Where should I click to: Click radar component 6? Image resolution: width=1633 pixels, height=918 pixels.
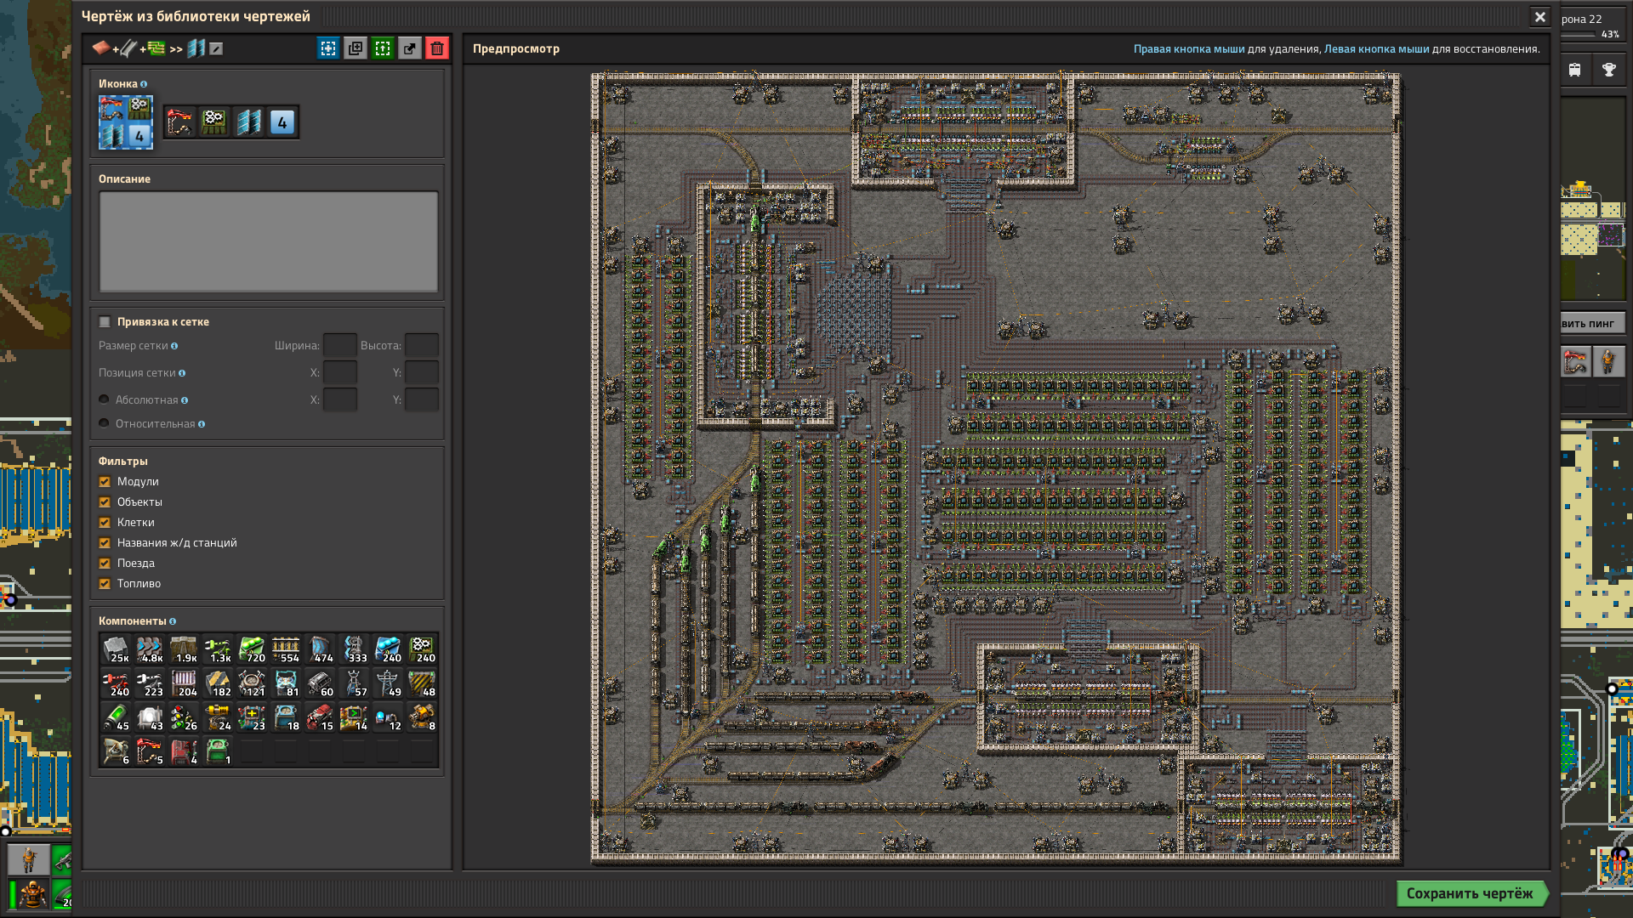click(x=116, y=751)
